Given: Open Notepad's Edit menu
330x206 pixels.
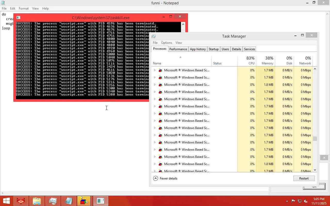Looking at the screenshot, I should point(13,8).
